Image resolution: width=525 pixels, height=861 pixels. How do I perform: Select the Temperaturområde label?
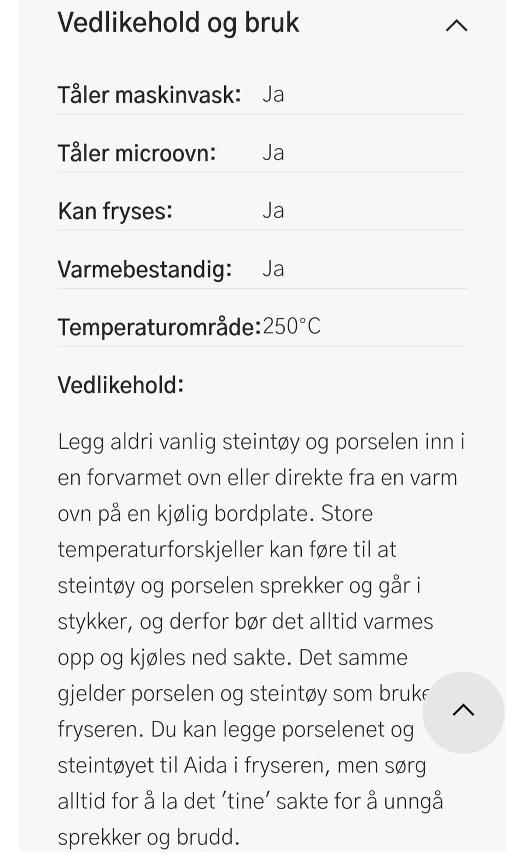click(x=160, y=327)
